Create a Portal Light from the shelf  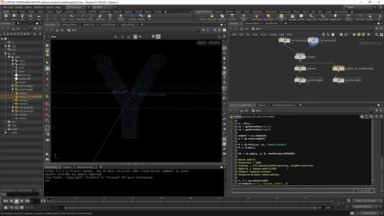point(323,17)
